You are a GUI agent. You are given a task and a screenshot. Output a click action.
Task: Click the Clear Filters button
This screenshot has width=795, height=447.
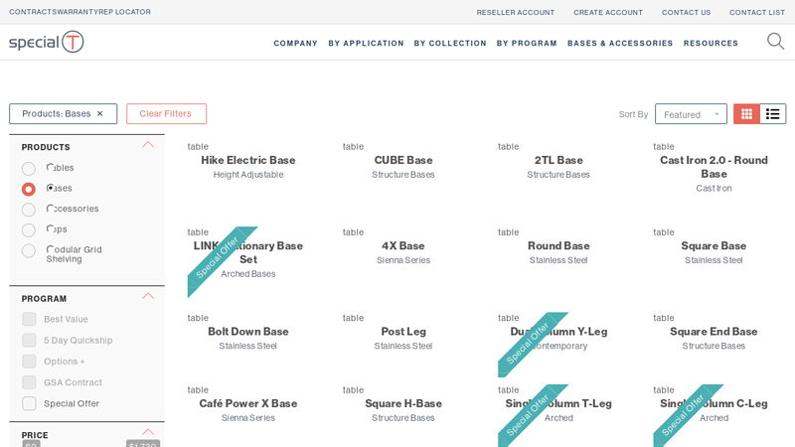[166, 114]
